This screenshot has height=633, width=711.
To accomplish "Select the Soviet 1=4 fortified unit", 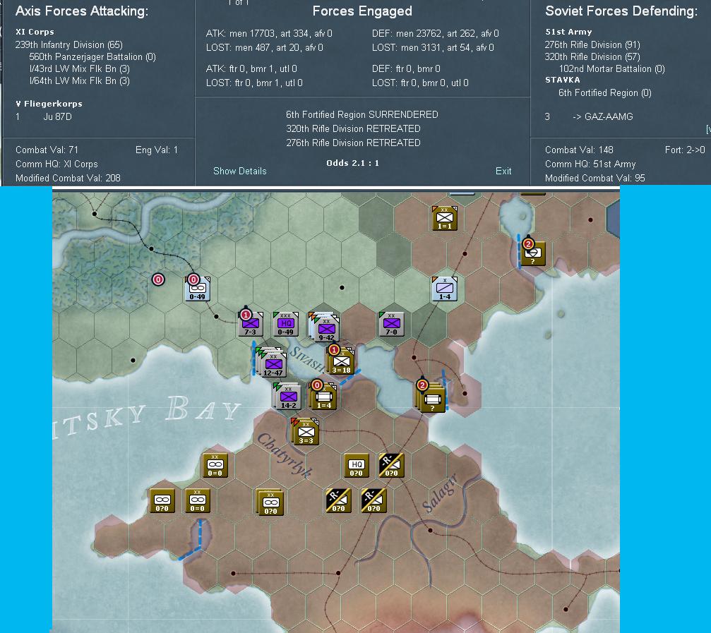I will click(323, 397).
